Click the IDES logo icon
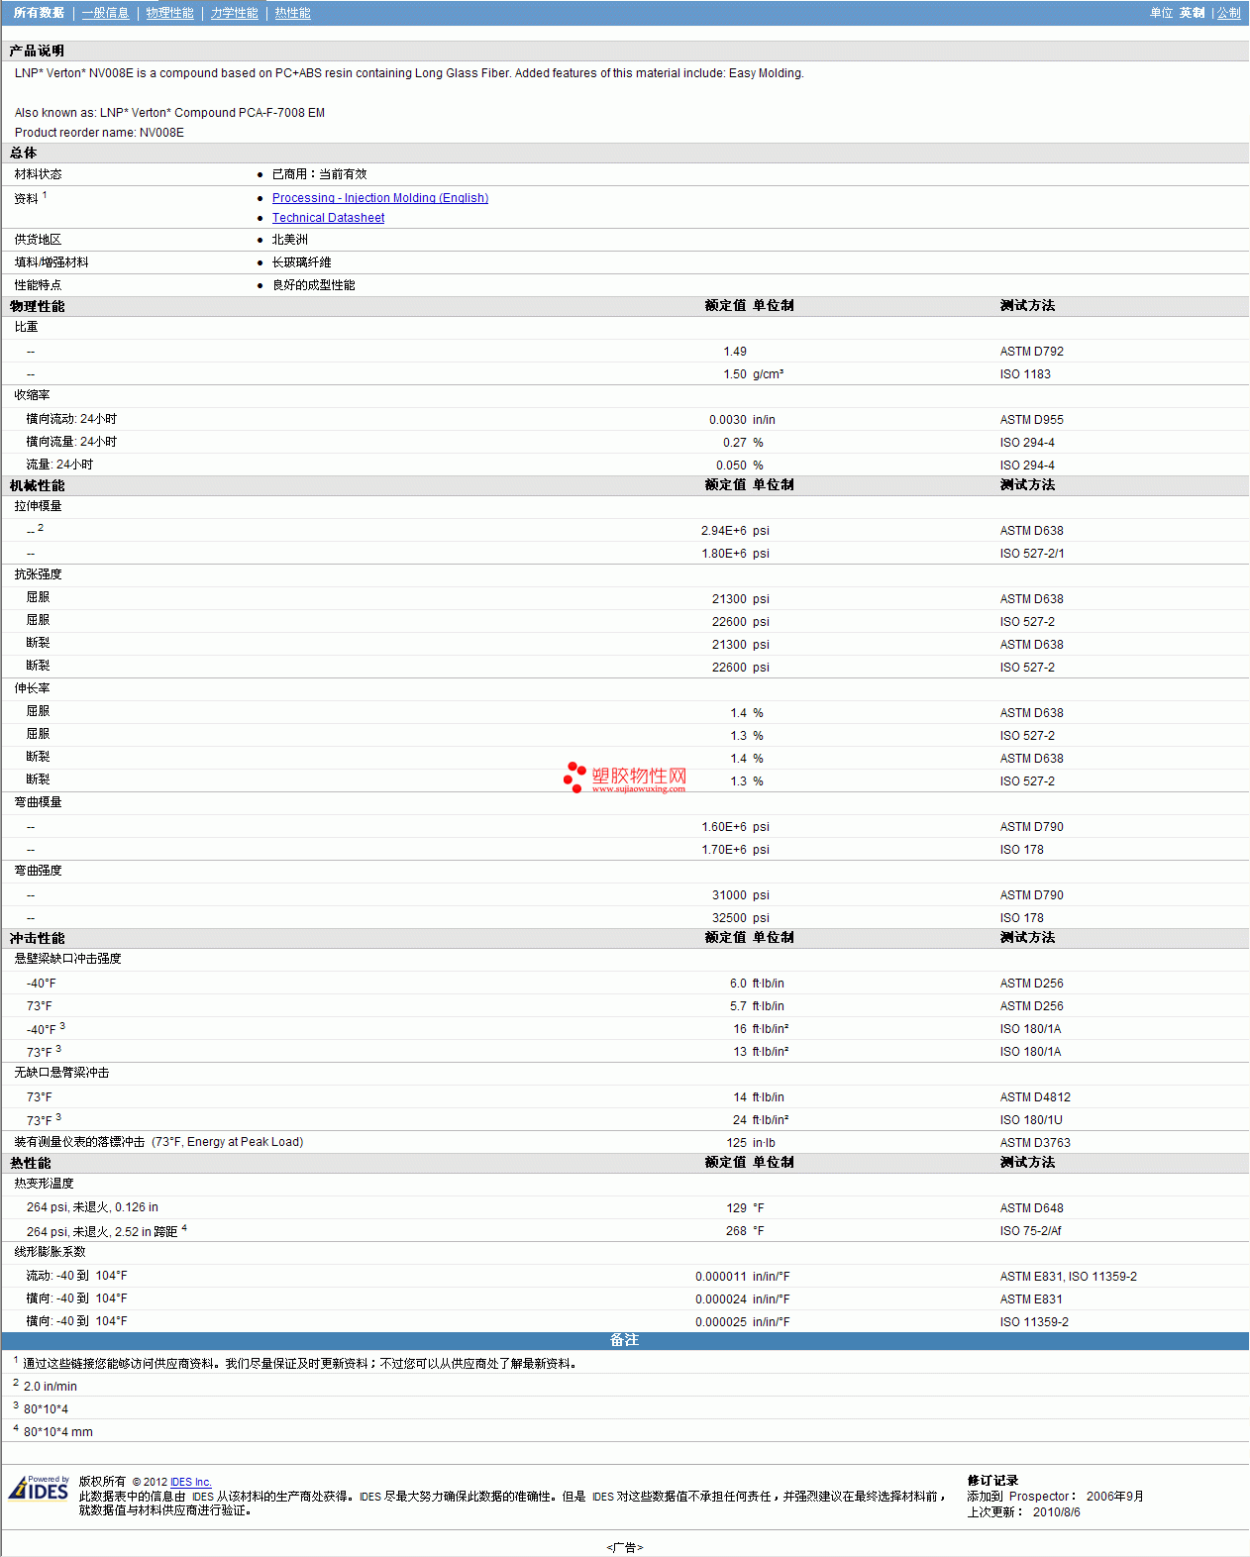 (39, 1489)
